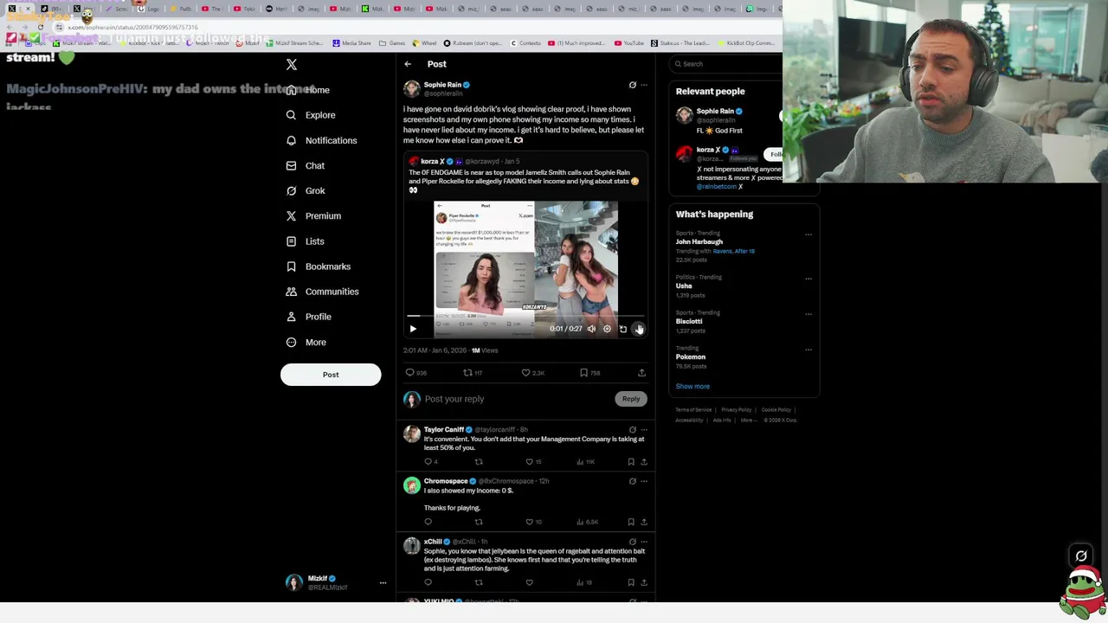Share Taylor Caniff's reply

click(x=644, y=462)
